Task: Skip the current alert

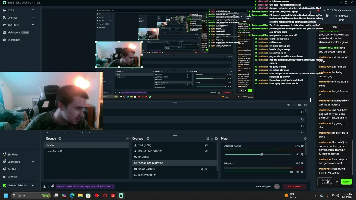Action: [300, 105]
